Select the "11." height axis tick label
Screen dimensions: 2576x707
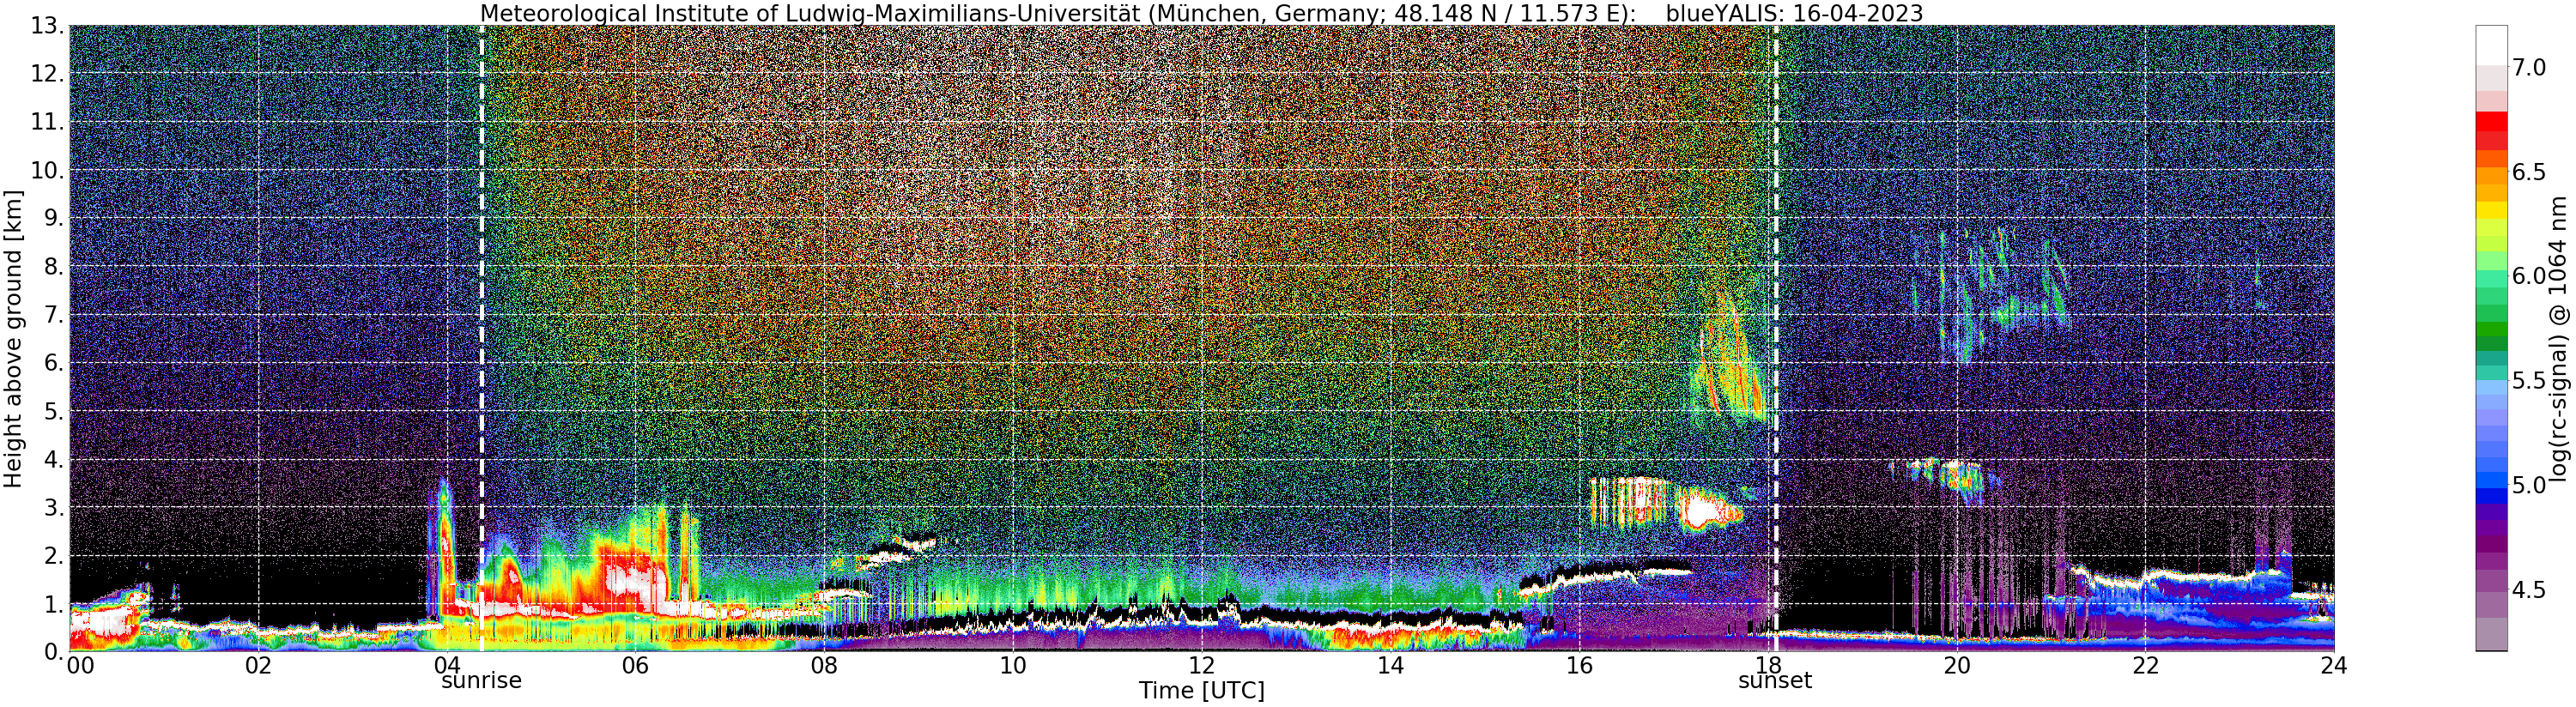click(46, 122)
